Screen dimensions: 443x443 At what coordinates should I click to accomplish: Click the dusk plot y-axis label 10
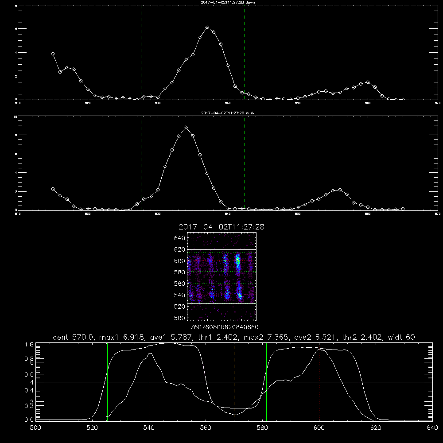click(x=16, y=117)
